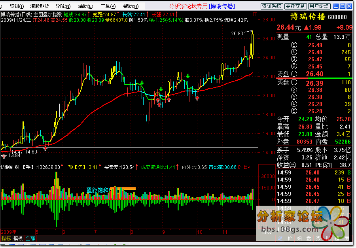Switch to the 指标 tab
Image resolution: width=356 pixels, height=248 pixels.
tap(6, 238)
